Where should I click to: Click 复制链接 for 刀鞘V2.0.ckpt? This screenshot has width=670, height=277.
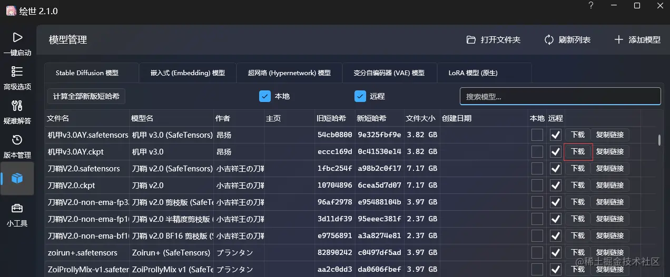[x=610, y=186]
